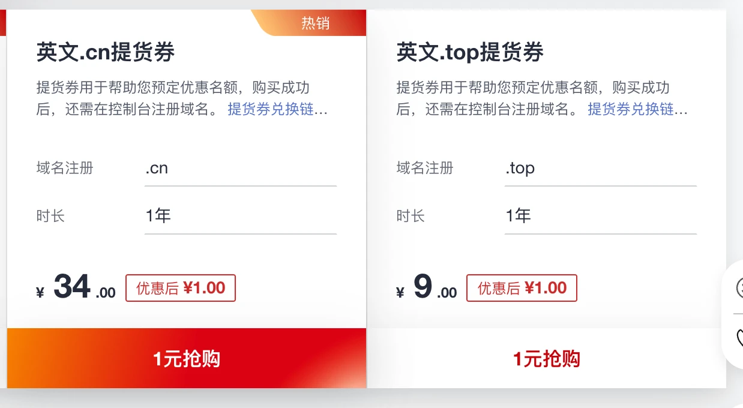Click the ¥34.00 price on the .cn card
This screenshot has width=743, height=408.
[76, 288]
